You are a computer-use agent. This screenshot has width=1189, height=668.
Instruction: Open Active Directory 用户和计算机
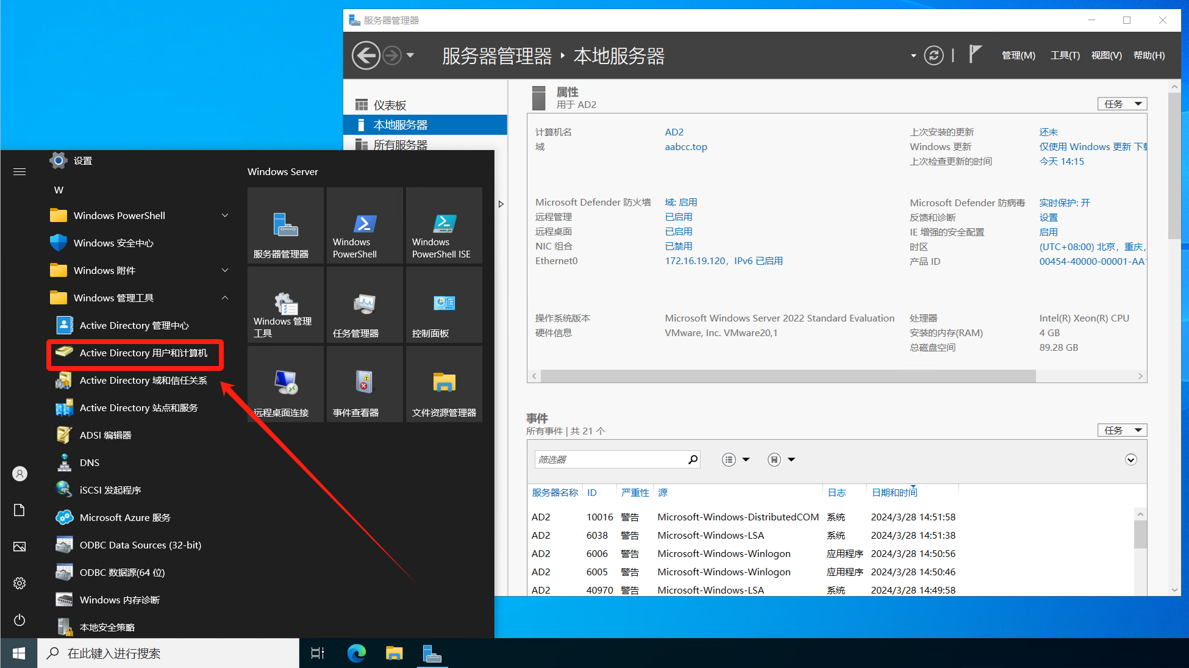tap(143, 353)
